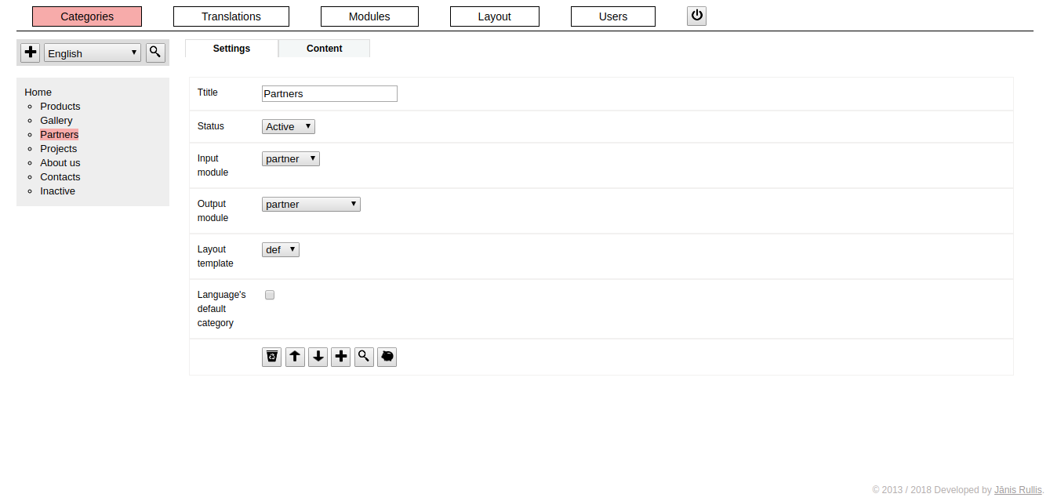Image resolution: width=1050 pixels, height=501 pixels.
Task: Select Home in the category tree
Action: point(38,92)
